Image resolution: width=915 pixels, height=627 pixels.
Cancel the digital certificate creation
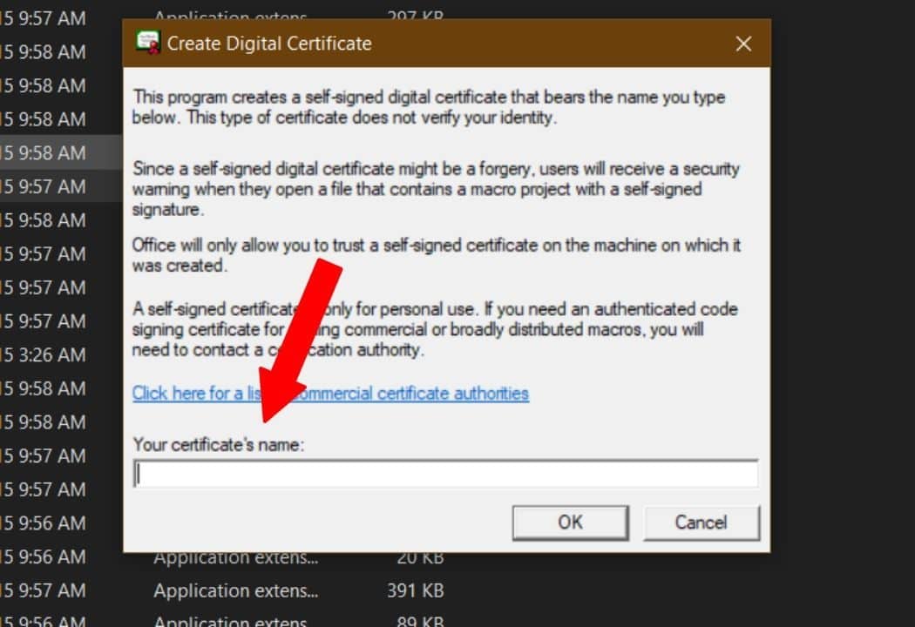701,522
